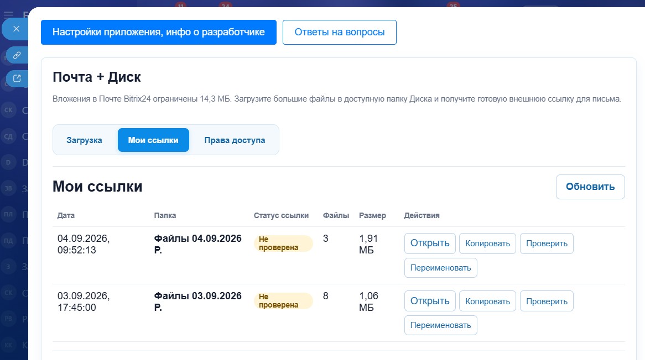Switch to Загрузка tab
Screen dimensions: 645x360
[84, 140]
